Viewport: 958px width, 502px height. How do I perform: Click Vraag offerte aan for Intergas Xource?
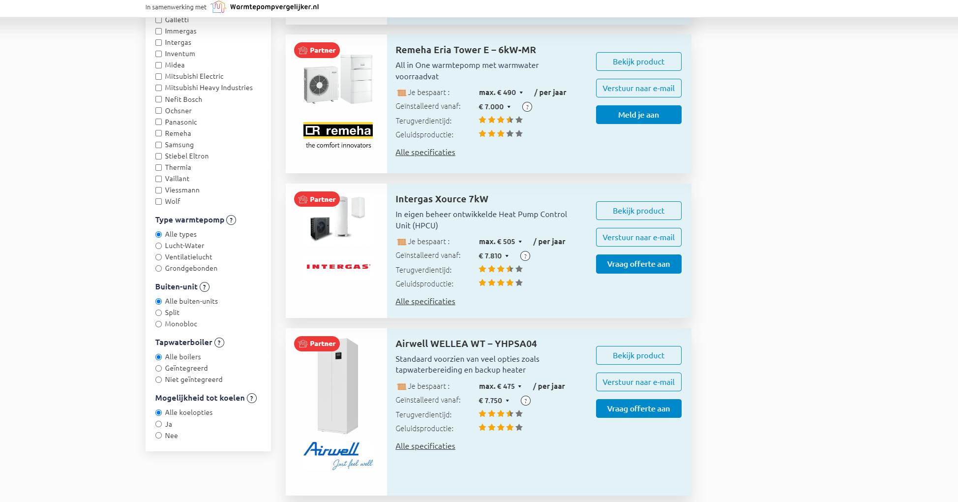click(x=638, y=264)
